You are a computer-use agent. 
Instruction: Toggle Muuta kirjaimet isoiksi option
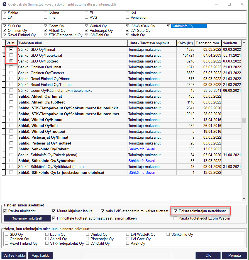pos(54,211)
